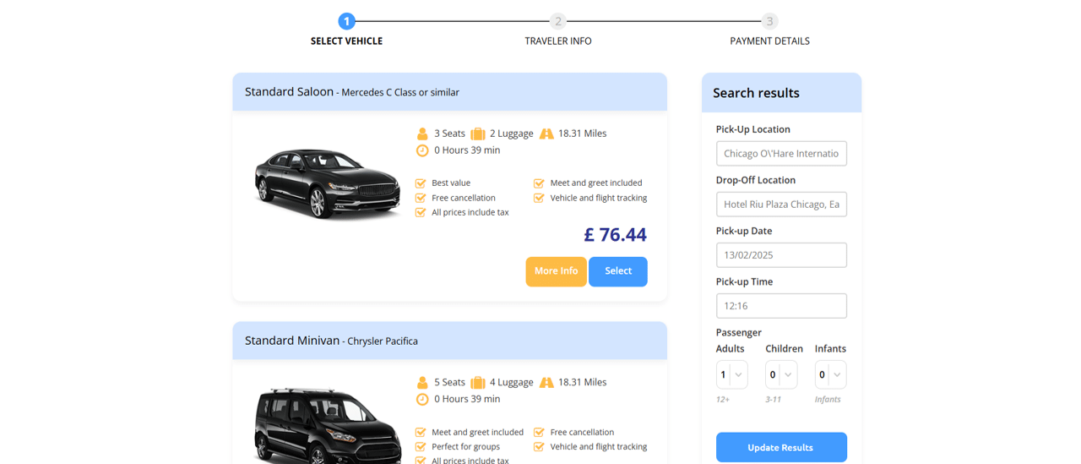Click the Saloon All prices include tax check icon
This screenshot has height=464, width=1081.
[421, 212]
